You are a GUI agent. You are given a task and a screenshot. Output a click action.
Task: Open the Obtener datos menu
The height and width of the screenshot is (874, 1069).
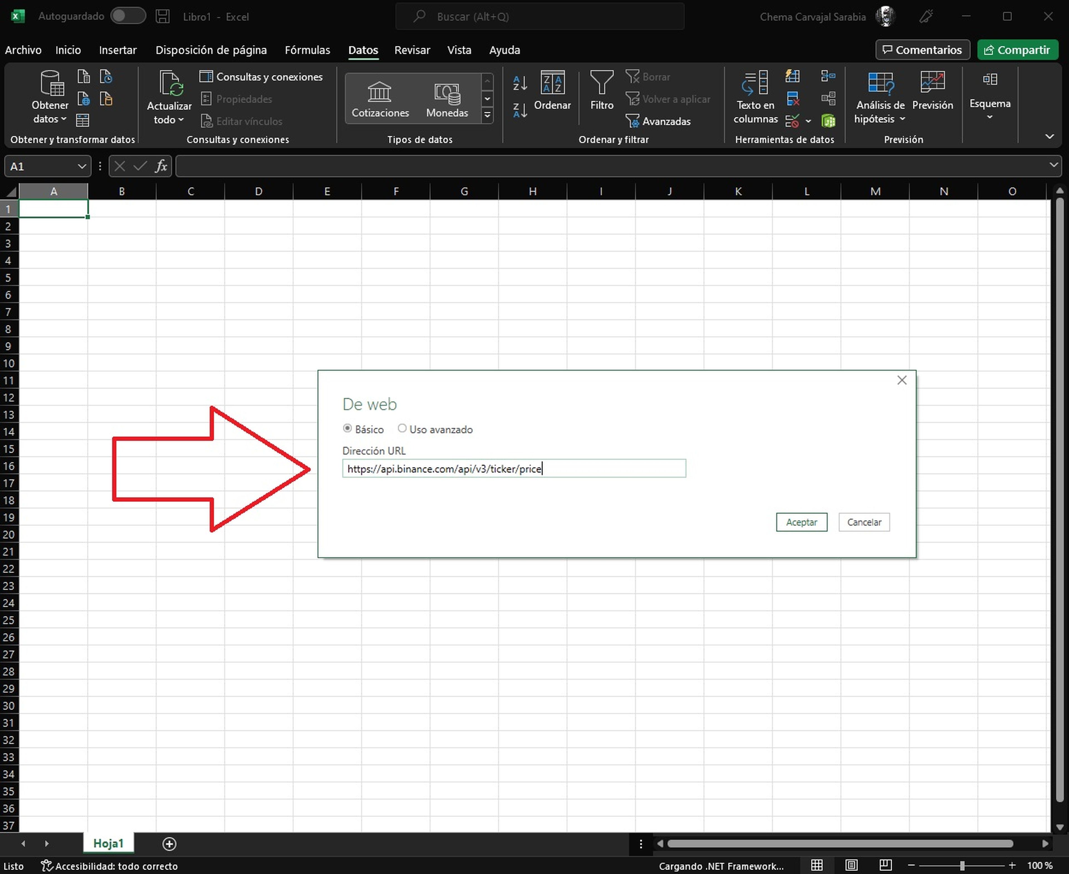coord(50,98)
